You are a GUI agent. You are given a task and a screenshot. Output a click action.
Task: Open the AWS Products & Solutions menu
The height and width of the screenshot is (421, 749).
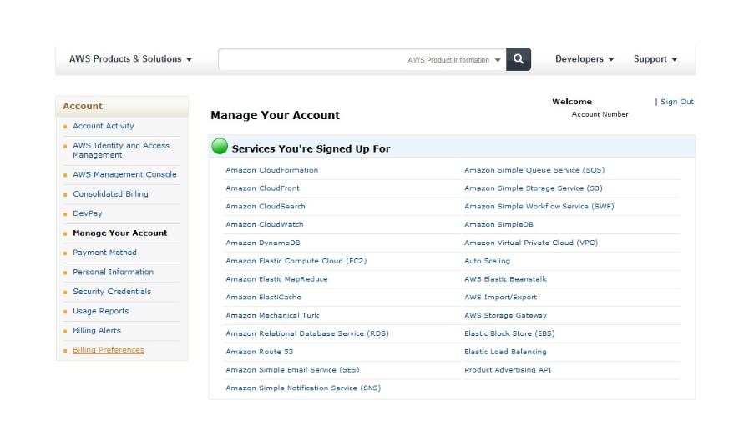130,59
